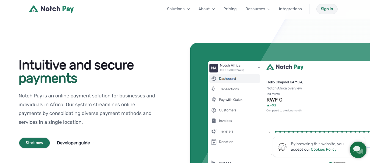Screen dimensions: 370x163
Task: Go to the Pricing page
Action: coord(230,9)
